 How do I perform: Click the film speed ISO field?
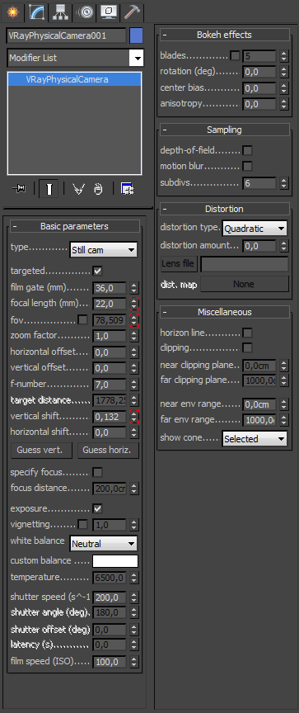pyautogui.click(x=110, y=662)
